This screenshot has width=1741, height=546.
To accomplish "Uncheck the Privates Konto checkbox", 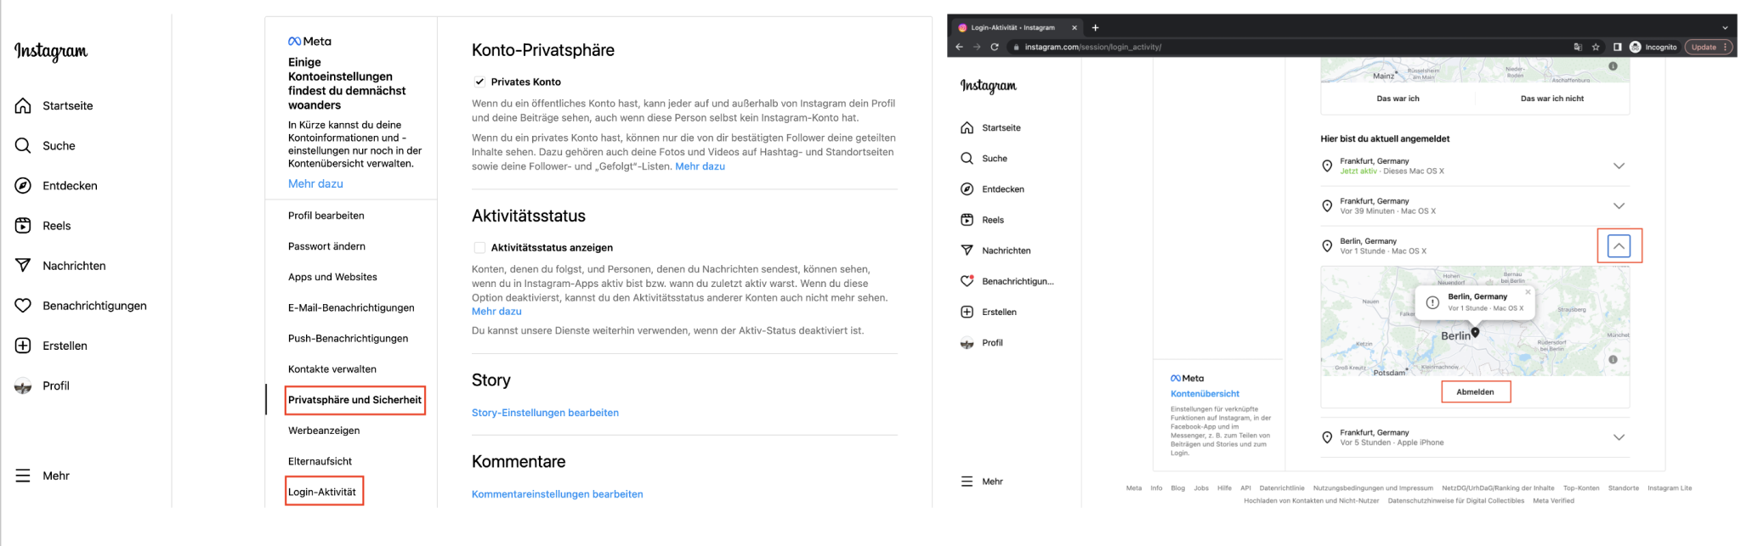I will [x=479, y=82].
